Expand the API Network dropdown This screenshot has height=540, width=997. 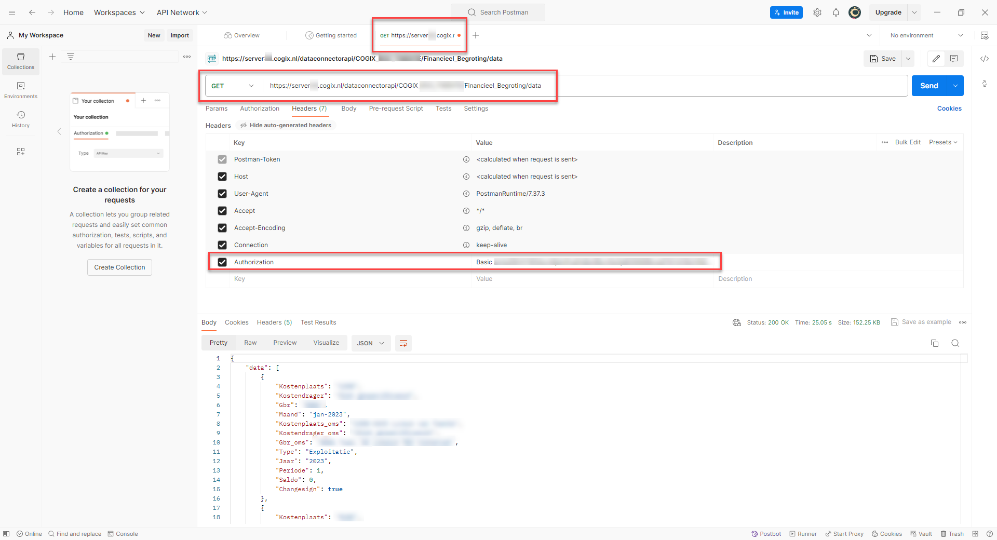coord(182,12)
